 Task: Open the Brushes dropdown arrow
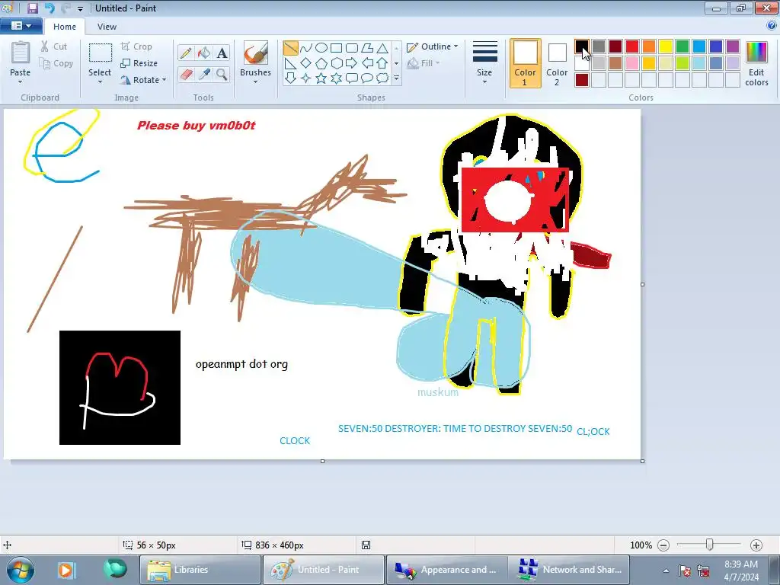[256, 82]
